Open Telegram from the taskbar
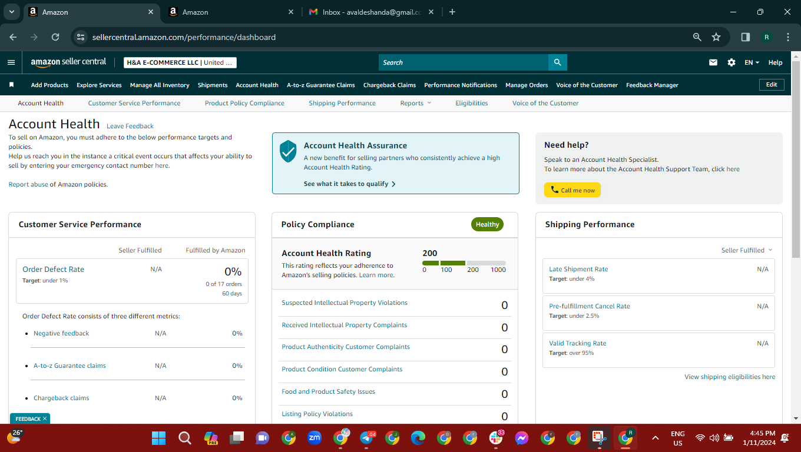The height and width of the screenshot is (452, 801). pyautogui.click(x=366, y=438)
